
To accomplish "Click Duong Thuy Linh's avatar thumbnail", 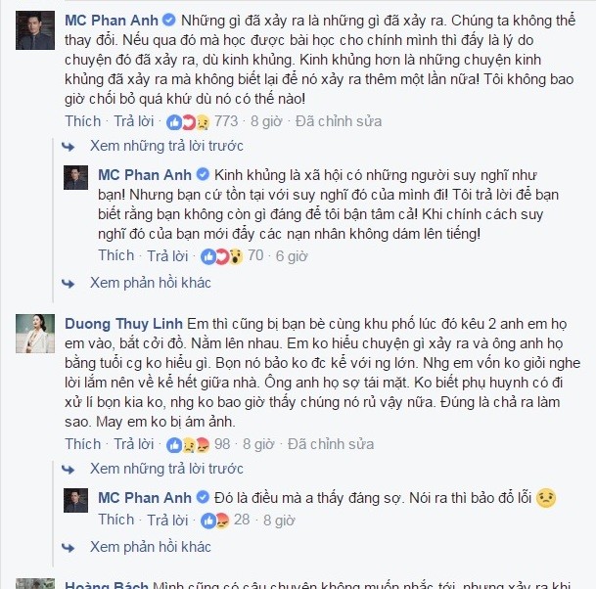I will click(x=35, y=334).
